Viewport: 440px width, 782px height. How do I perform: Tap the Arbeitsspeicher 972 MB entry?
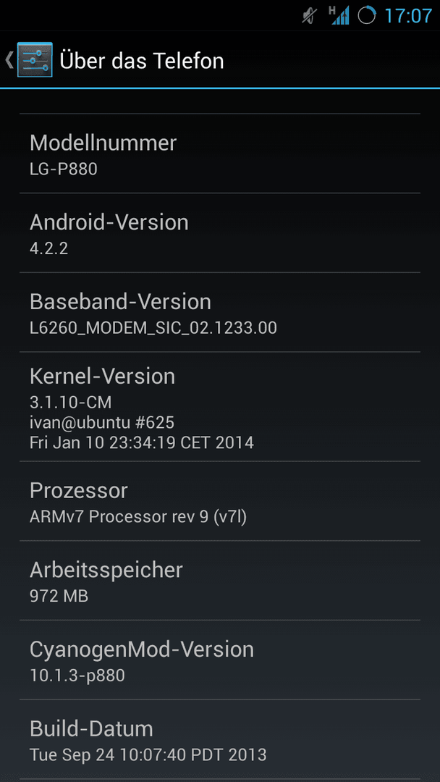click(x=220, y=580)
